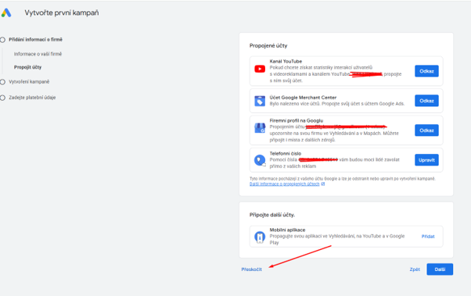Click the 'Bylo nalezeno více účtů' description
Image resolution: width=471 pixels, height=296 pixels.
(337, 104)
